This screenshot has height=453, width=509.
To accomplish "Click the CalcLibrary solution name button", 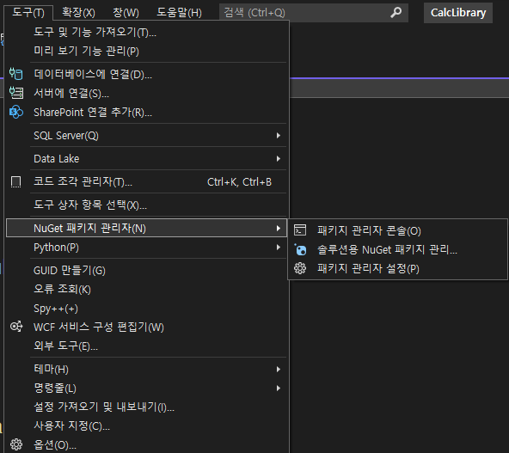I will pos(458,13).
